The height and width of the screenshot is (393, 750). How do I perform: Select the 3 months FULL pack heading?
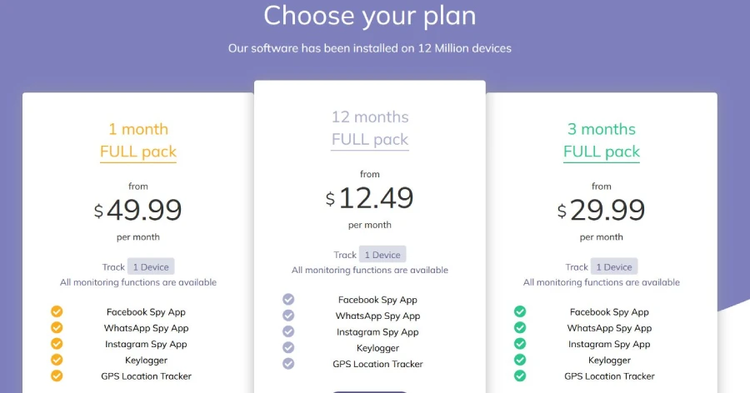(602, 141)
